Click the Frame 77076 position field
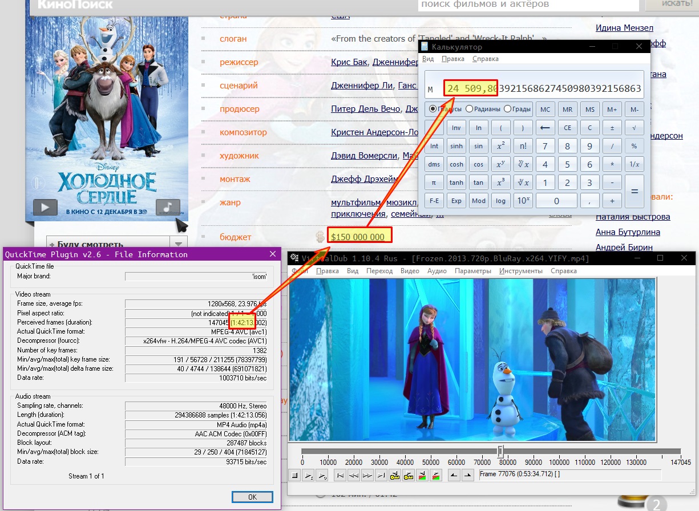699x511 pixels. tap(569, 474)
